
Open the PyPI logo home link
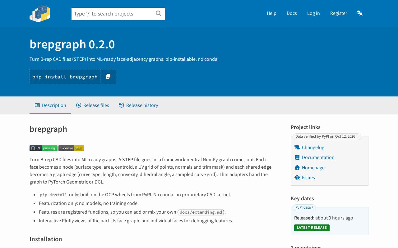point(40,13)
